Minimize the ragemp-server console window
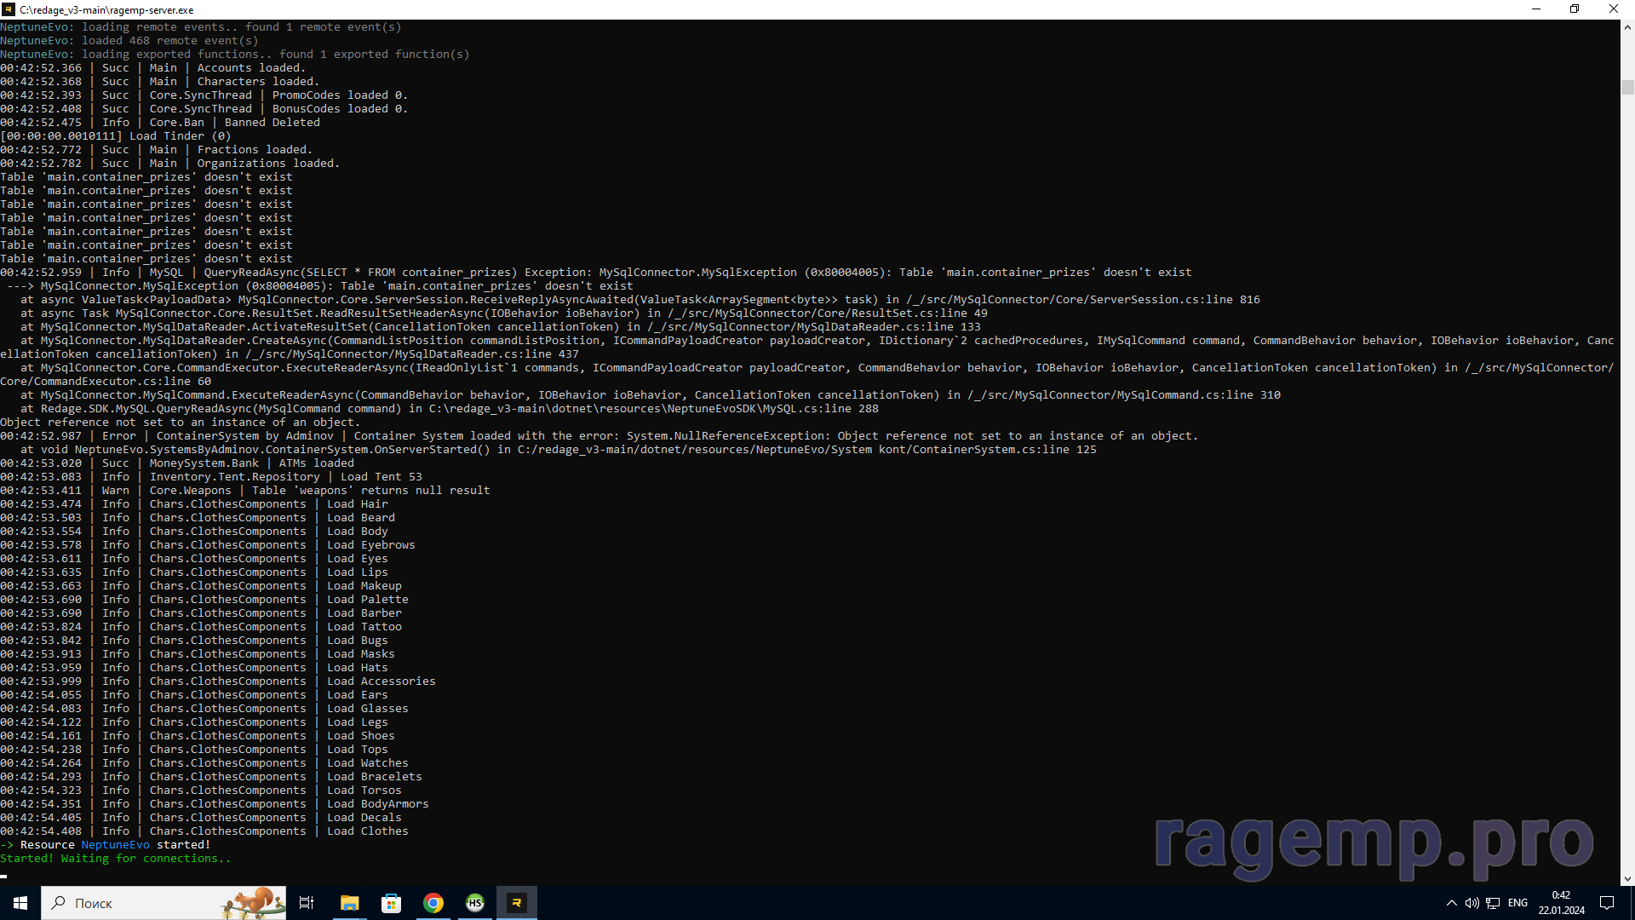This screenshot has width=1635, height=920. tap(1536, 9)
